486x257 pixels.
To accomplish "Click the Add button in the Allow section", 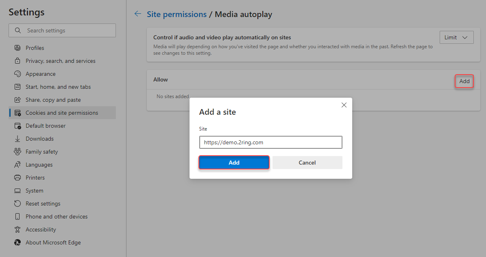I will (x=464, y=81).
